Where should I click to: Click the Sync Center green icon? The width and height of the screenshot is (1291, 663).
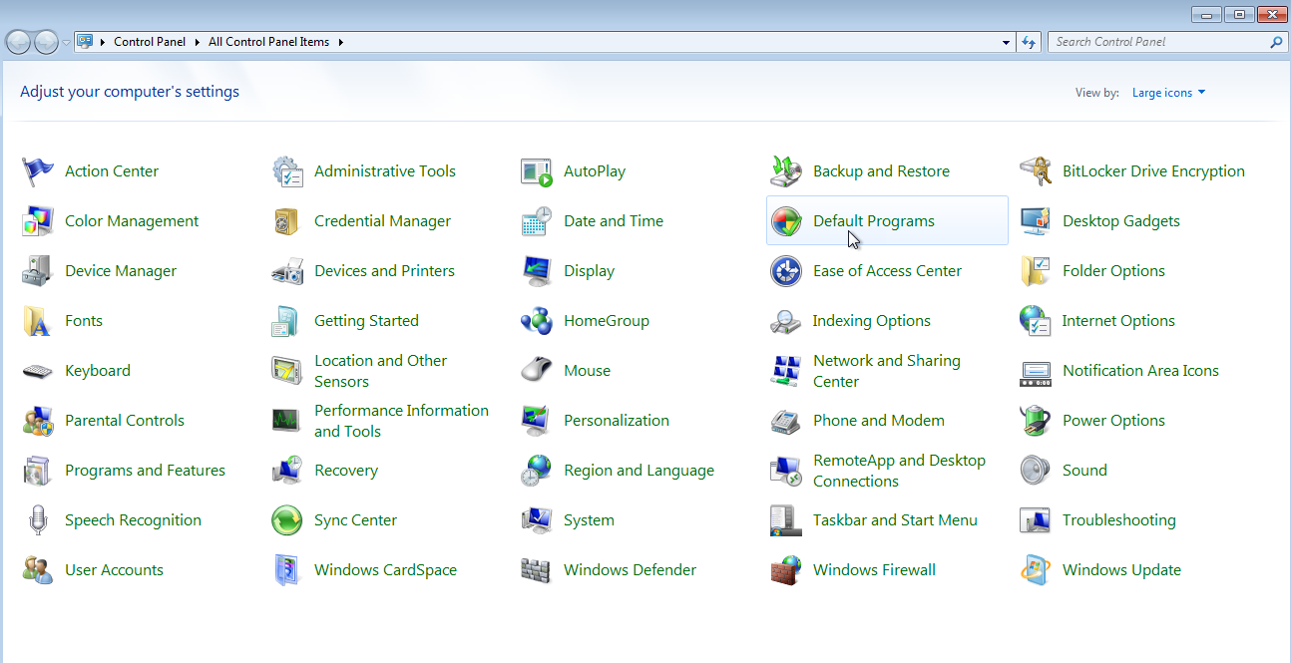(287, 520)
